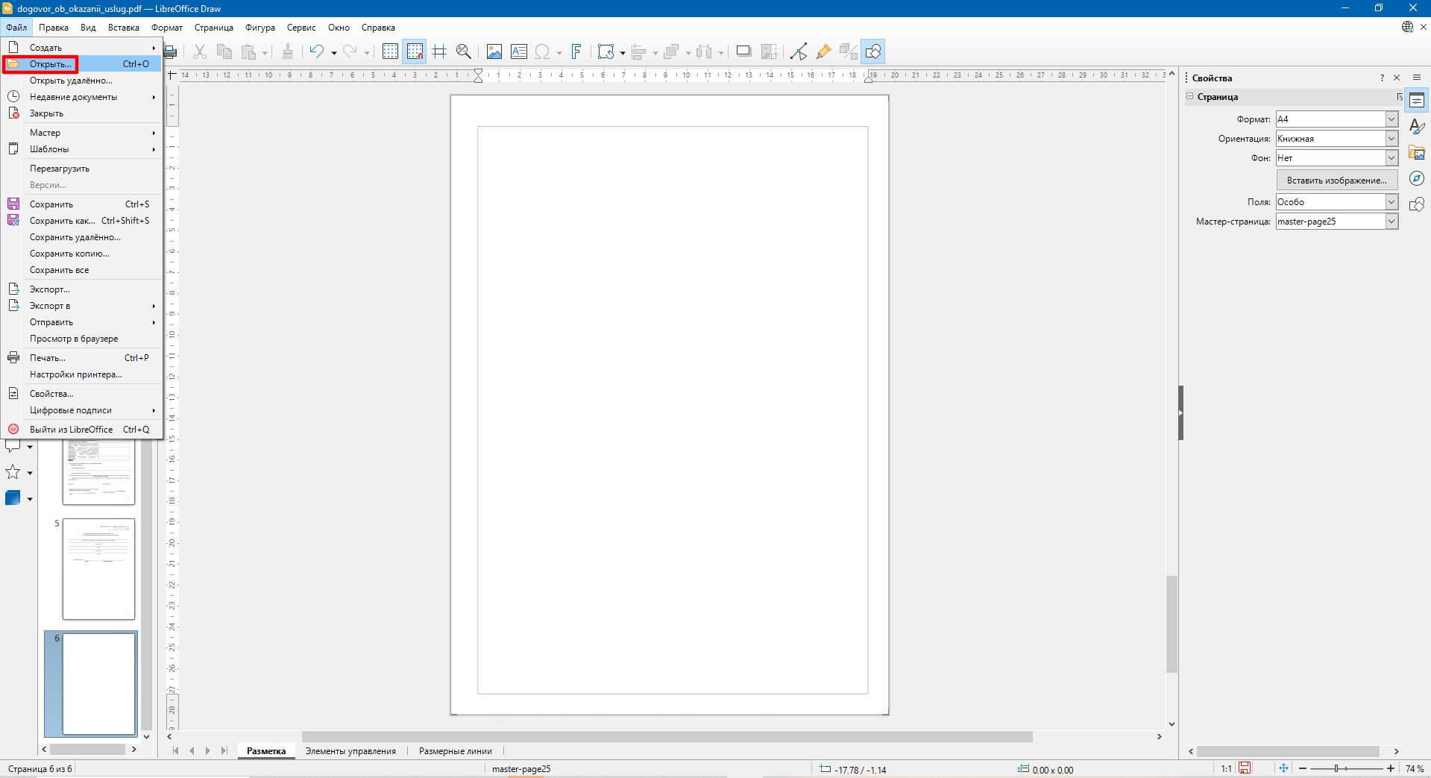Image resolution: width=1431 pixels, height=778 pixels.
Task: Toggle helplines while moving icon
Action: 439,51
